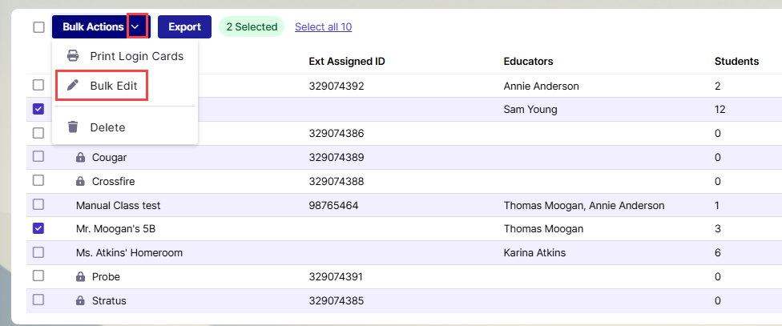
Task: Click student count 1 for Manual Class test
Action: click(x=718, y=205)
